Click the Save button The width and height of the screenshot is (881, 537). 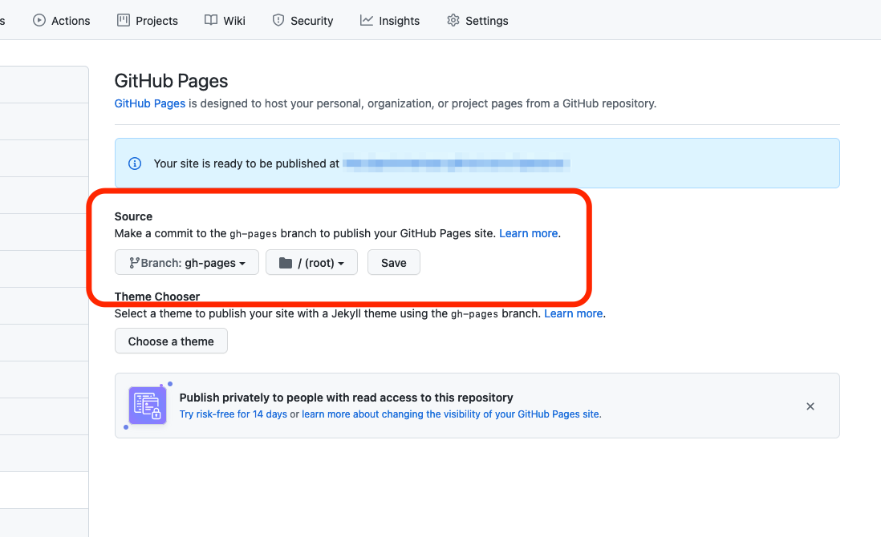click(394, 263)
